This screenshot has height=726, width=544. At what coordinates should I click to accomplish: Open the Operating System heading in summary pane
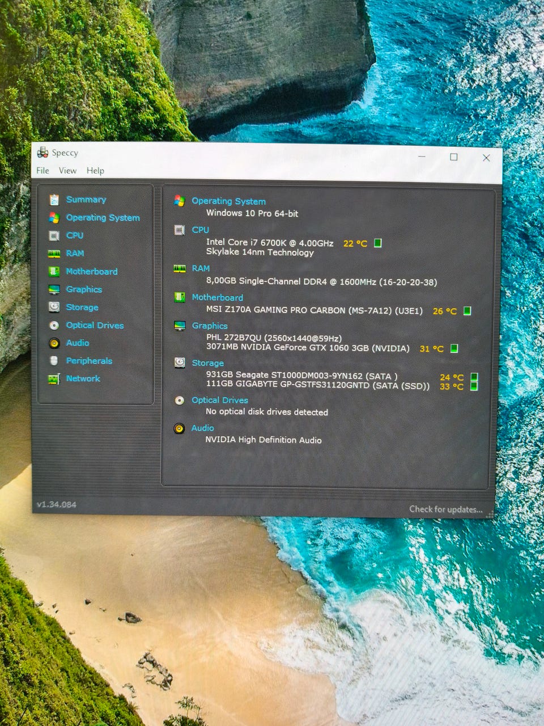(228, 201)
